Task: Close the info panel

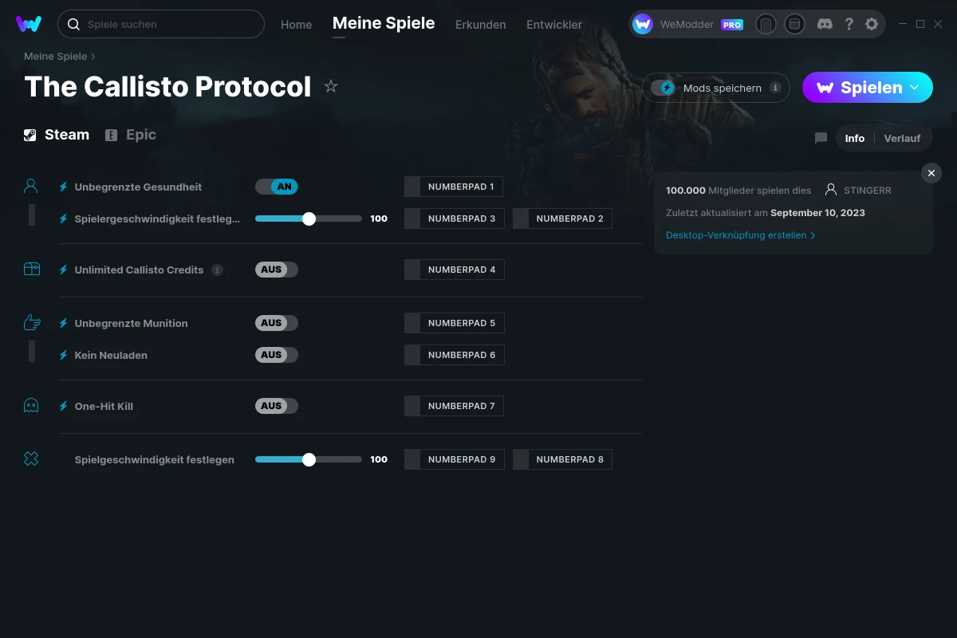Action: [931, 173]
